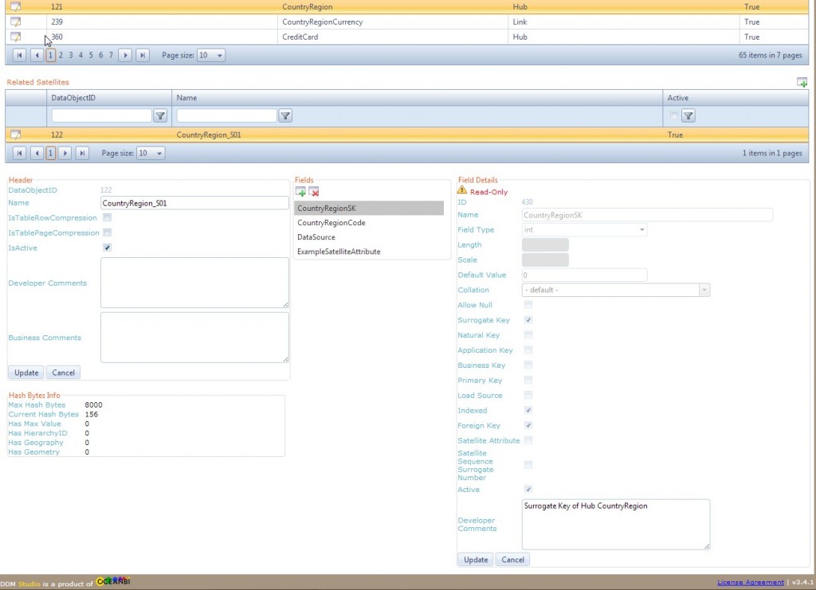Open the top grid Page size dropdown
The height and width of the screenshot is (590, 816).
(x=220, y=55)
